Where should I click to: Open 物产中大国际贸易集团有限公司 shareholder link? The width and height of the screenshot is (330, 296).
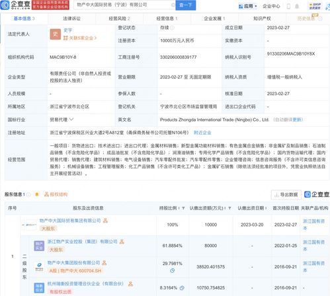pyautogui.click(x=70, y=221)
